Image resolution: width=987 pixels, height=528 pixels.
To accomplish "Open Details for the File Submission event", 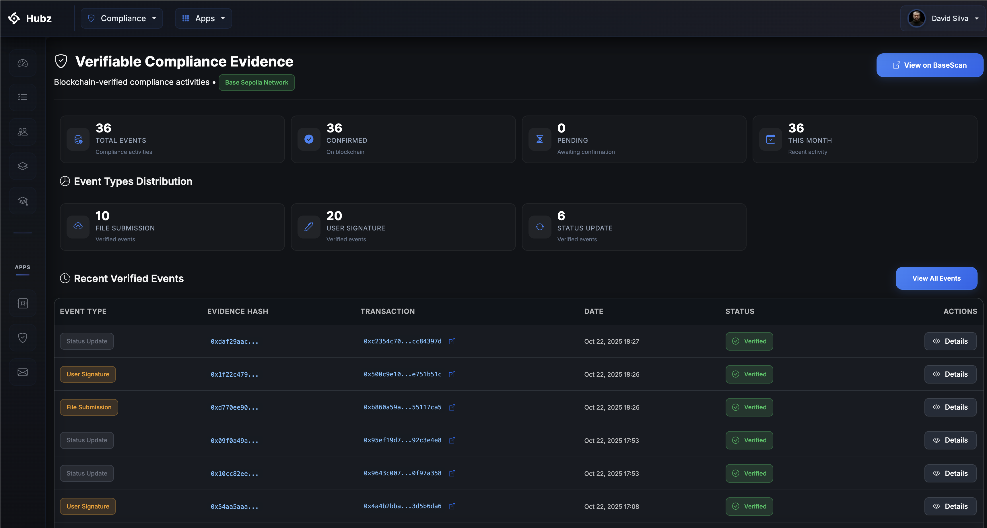I will coord(950,407).
